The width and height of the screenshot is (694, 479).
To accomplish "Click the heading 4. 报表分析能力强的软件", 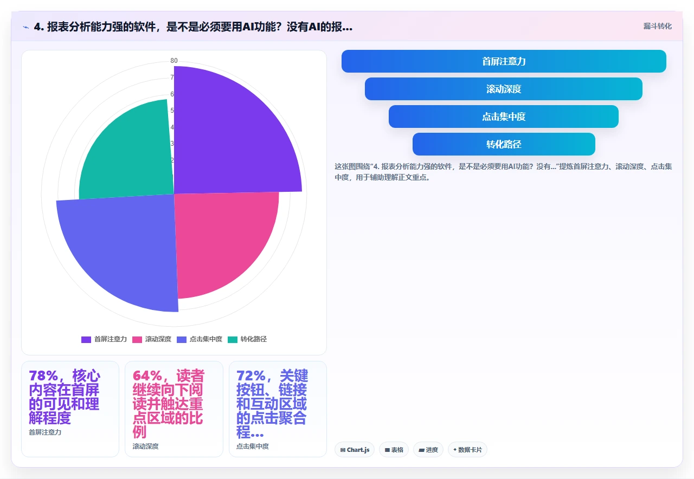I will pyautogui.click(x=193, y=27).
